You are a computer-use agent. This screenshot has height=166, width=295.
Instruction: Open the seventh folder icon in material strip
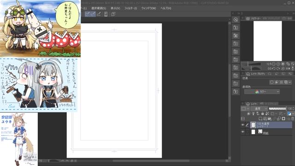(236, 76)
